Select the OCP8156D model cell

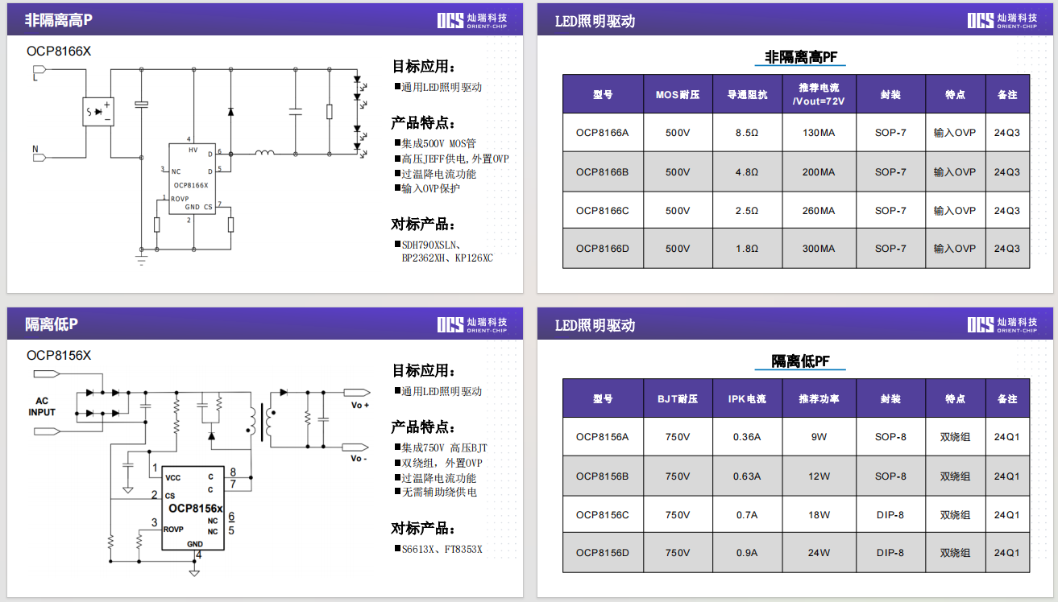click(602, 553)
